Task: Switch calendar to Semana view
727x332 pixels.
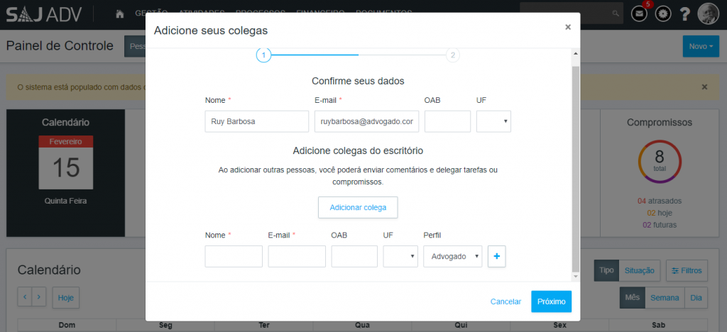Action: point(665,298)
